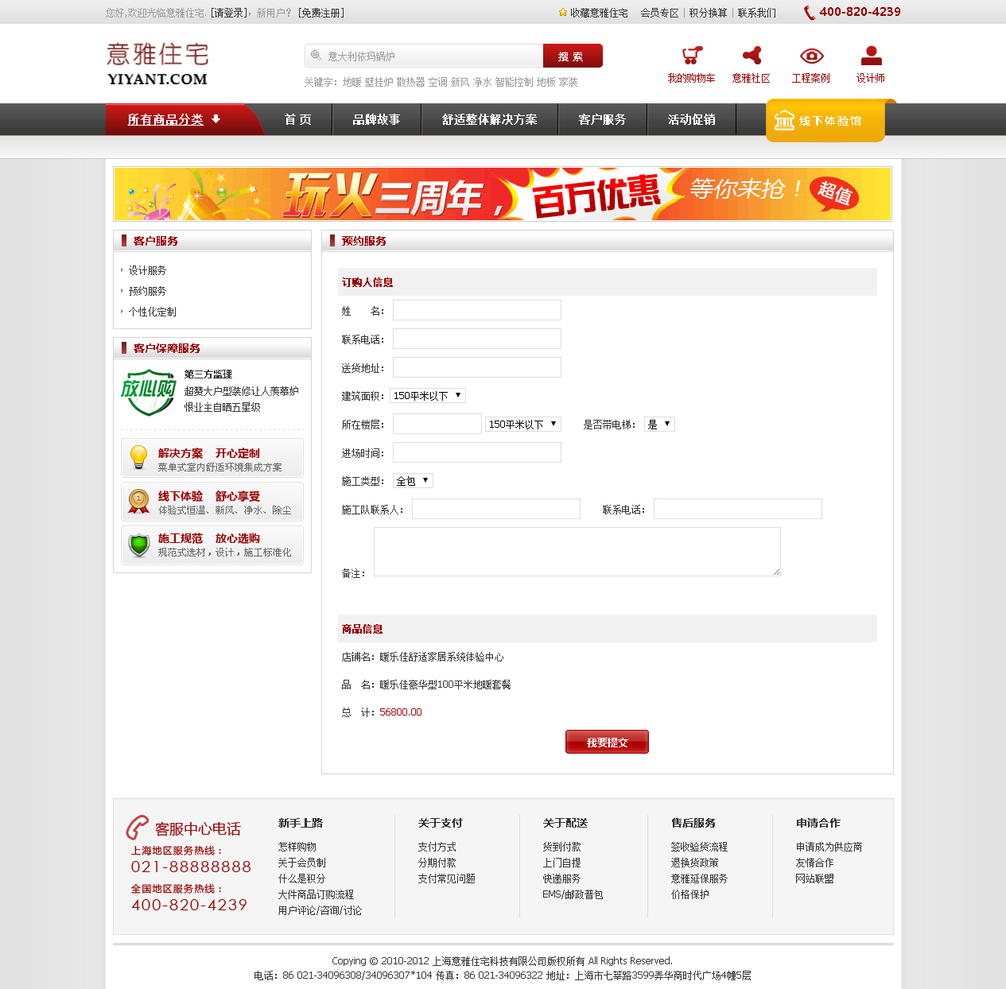Click the 线下体验馆 building icon
Viewport: 1006px width, 989px height.
(x=784, y=120)
